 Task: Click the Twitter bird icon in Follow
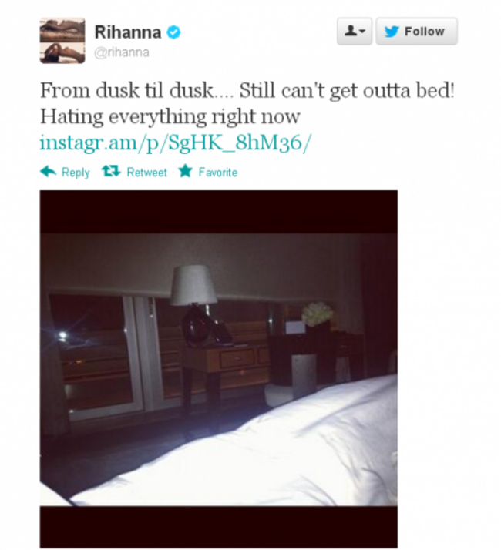tap(392, 32)
